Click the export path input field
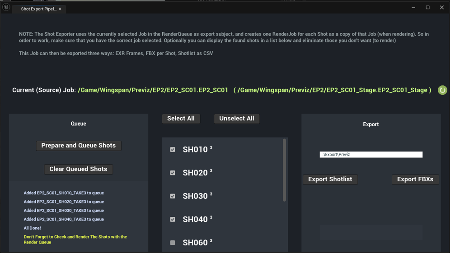450x253 pixels. 371,155
